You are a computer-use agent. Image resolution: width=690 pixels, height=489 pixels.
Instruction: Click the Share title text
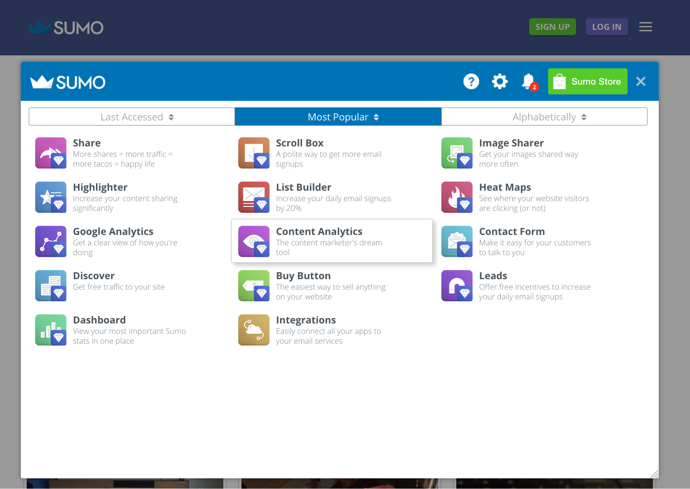tap(87, 143)
